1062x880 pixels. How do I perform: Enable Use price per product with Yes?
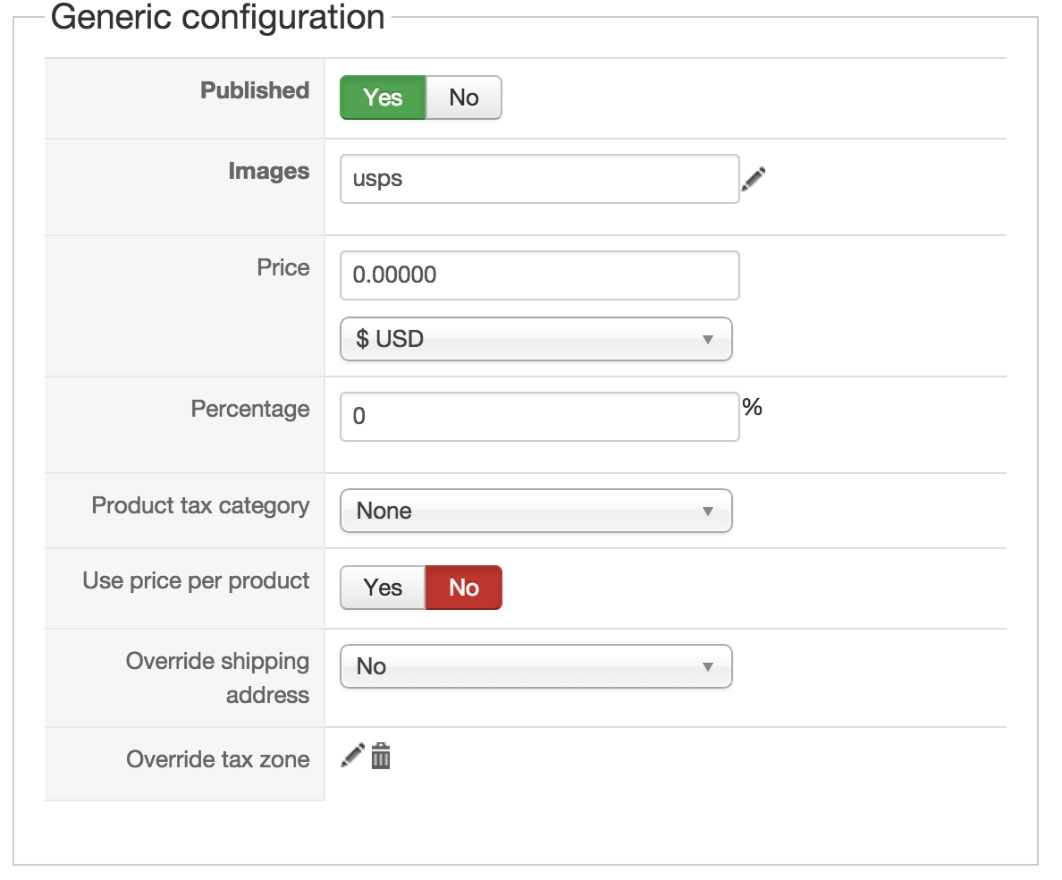[383, 588]
